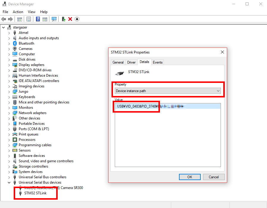Select the Computer tree item
Image resolution: width=267 pixels, height=208 pixels.
[27, 54]
